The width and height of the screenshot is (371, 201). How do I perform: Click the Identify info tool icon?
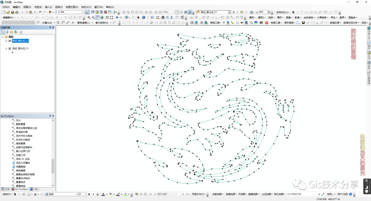(x=143, y=17)
